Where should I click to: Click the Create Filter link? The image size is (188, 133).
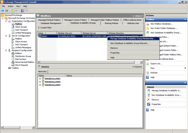tap(46, 28)
